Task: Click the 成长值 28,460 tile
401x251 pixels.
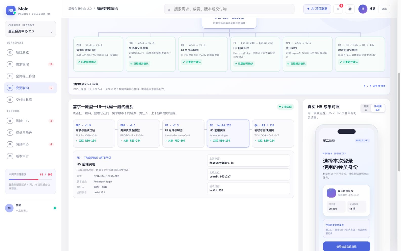Action: click(336, 206)
